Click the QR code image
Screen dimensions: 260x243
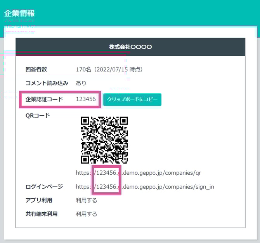point(104,140)
